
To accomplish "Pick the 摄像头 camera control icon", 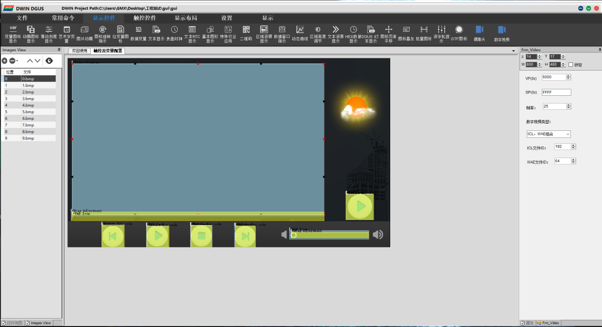I will click(479, 34).
